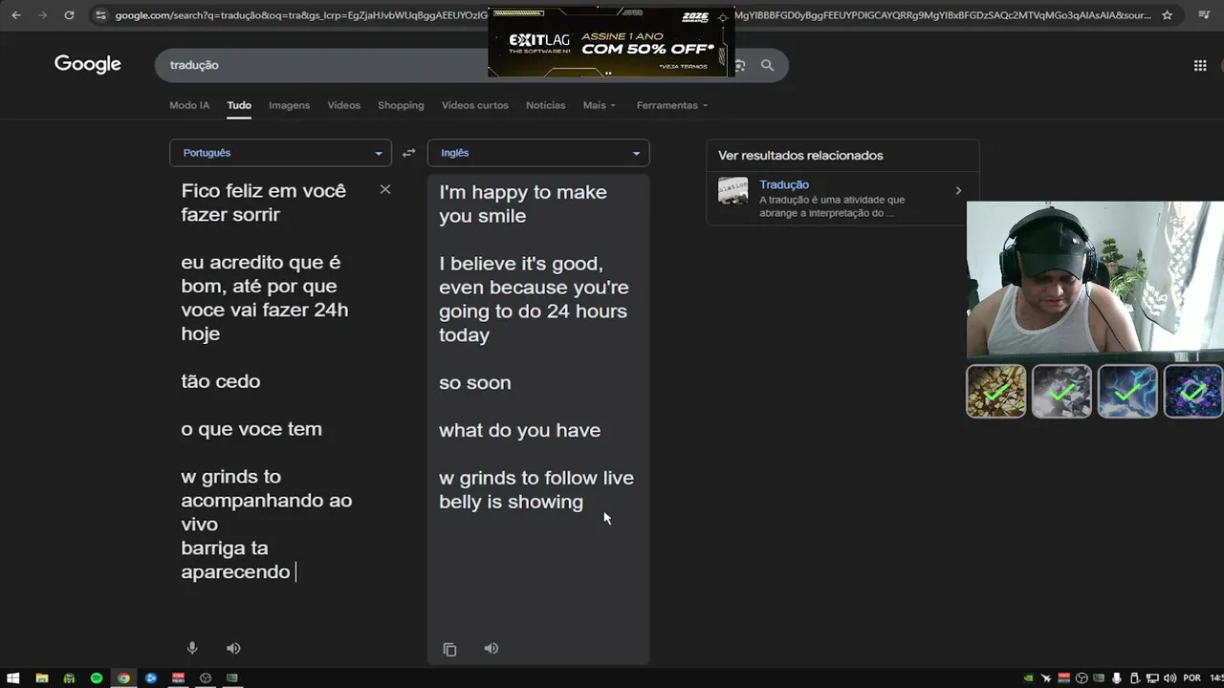This screenshot has height=688, width=1224.
Task: Switch to the Shopping tab
Action: click(401, 105)
